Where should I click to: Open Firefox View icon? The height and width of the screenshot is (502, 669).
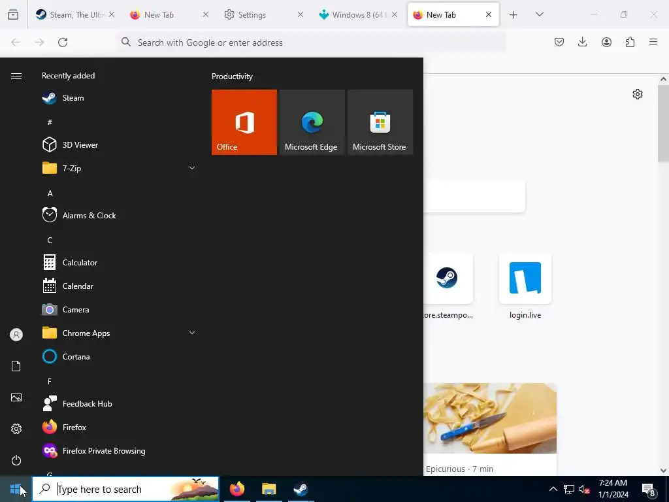13,15
